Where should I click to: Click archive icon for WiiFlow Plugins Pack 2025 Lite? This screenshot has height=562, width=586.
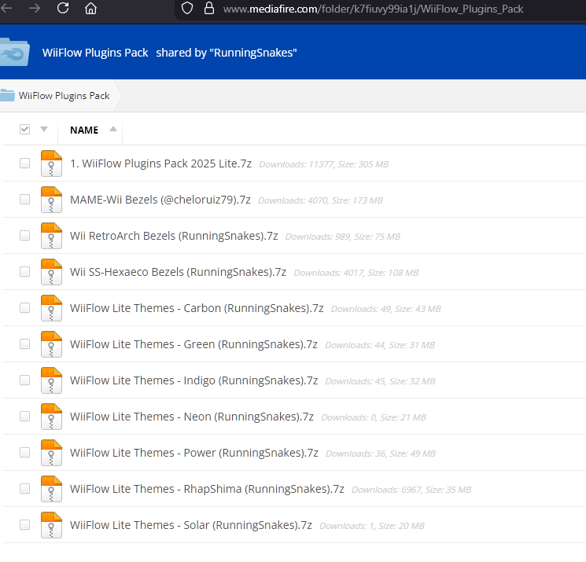click(x=51, y=163)
